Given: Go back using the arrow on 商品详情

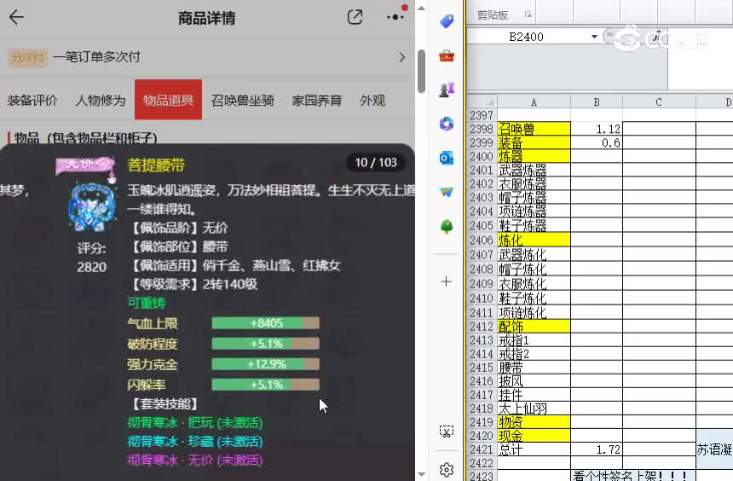Looking at the screenshot, I should (x=16, y=18).
